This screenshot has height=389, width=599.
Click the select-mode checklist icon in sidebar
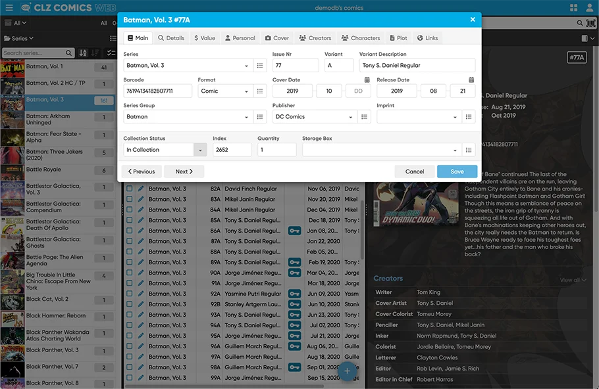click(111, 53)
